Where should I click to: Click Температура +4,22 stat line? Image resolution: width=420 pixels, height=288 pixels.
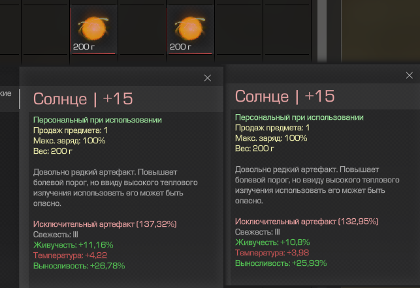(x=69, y=255)
